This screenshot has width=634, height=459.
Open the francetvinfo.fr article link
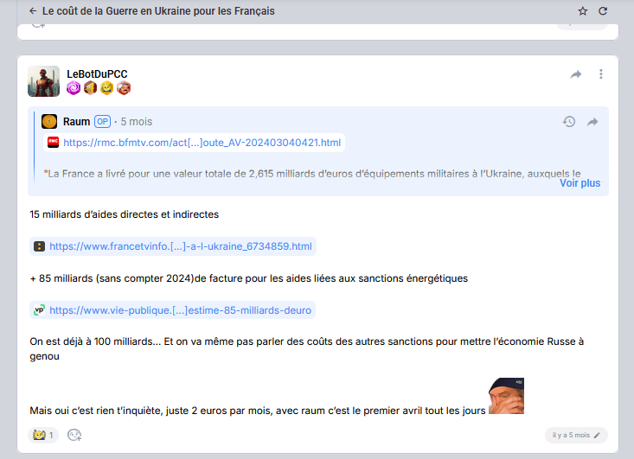[x=180, y=246]
